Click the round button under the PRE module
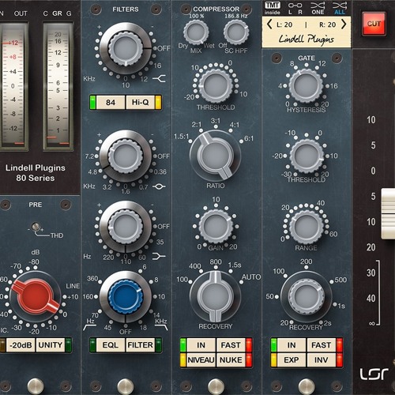Image resolution: width=395 pixels, height=395 pixels. [x=36, y=386]
